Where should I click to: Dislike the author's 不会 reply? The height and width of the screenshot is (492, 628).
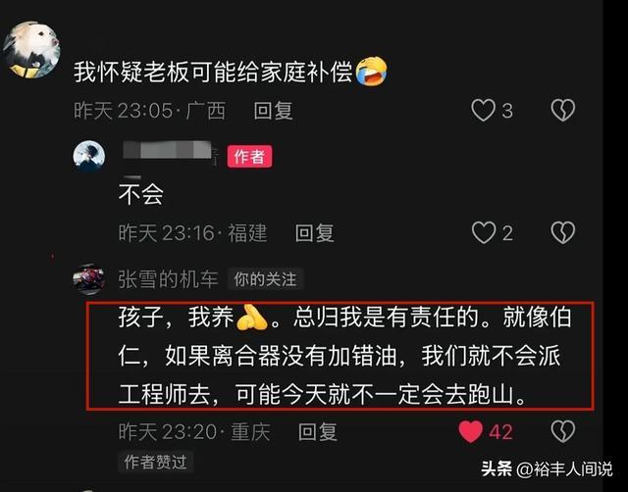coord(562,232)
